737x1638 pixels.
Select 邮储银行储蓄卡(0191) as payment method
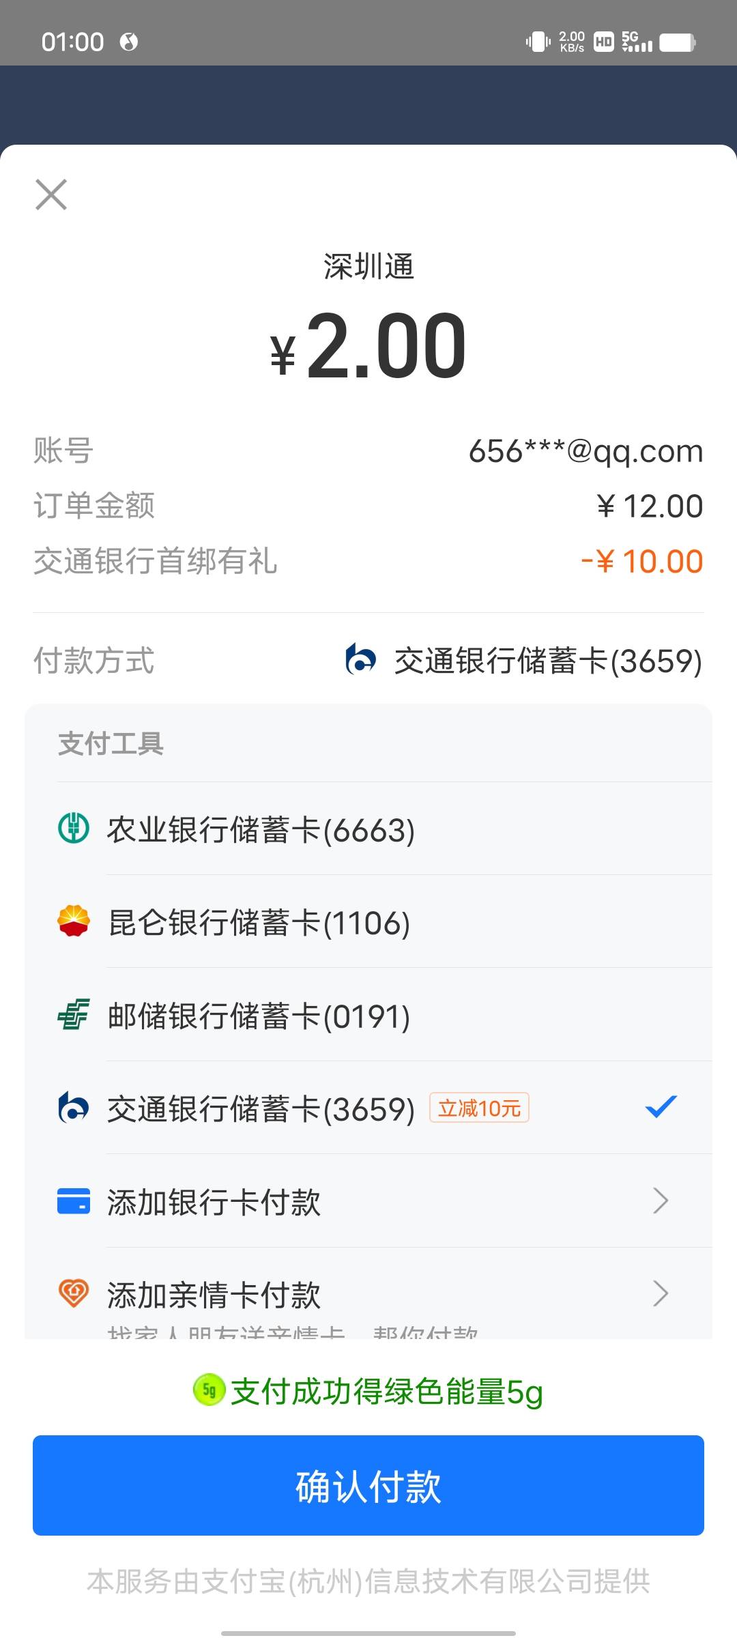pyautogui.click(x=259, y=1016)
